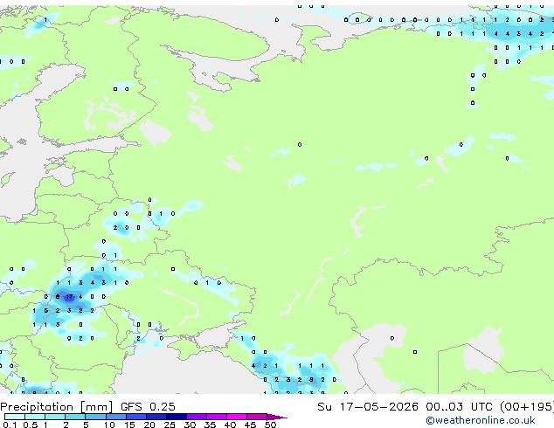Click the legend label '20'

tap(149, 425)
